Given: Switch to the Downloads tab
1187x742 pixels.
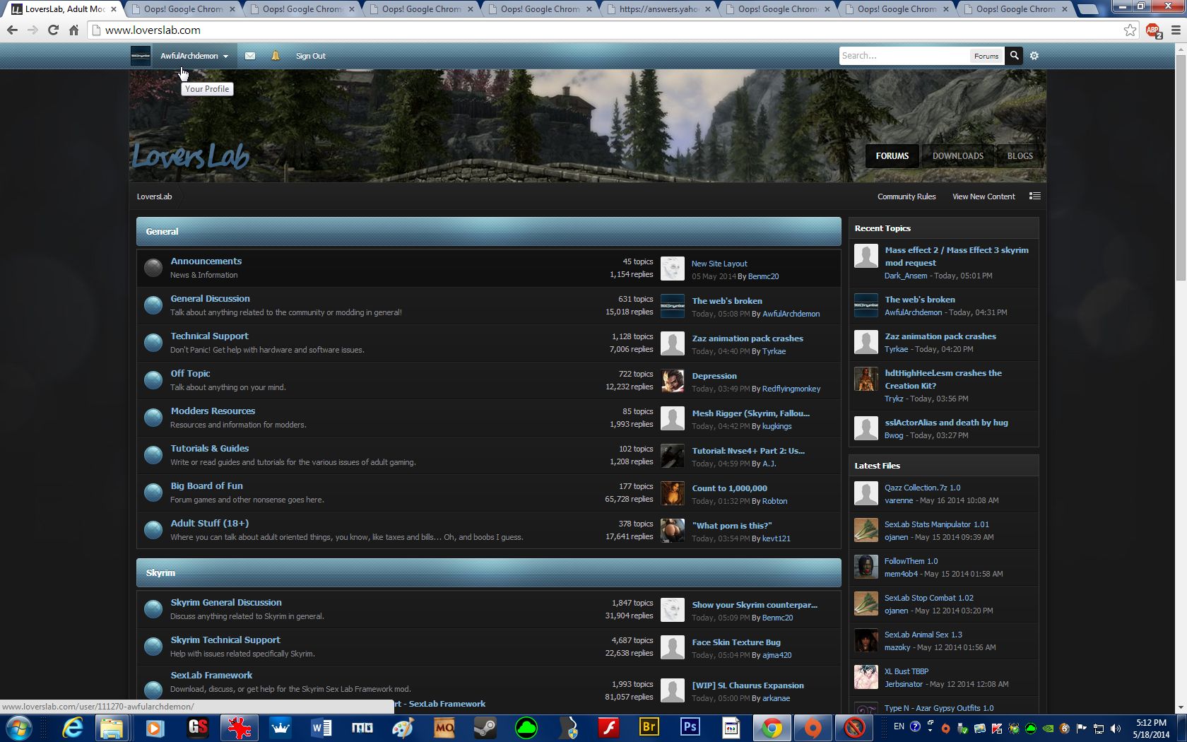Looking at the screenshot, I should [957, 156].
